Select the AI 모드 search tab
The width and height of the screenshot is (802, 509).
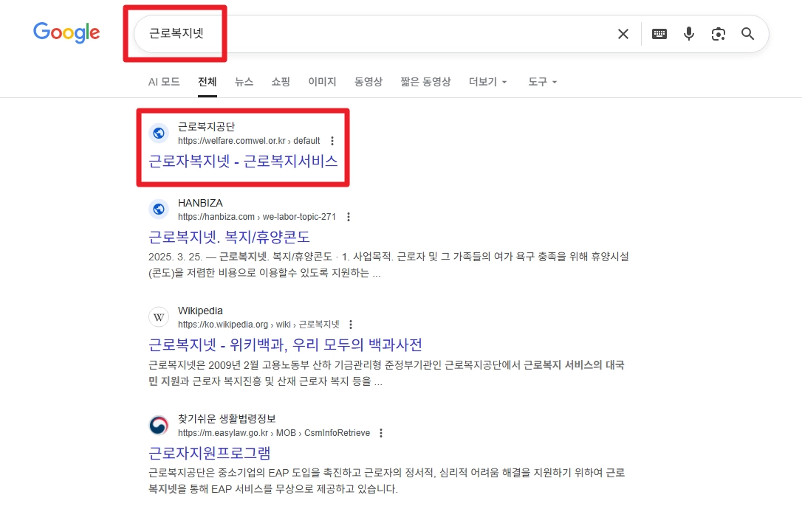163,82
